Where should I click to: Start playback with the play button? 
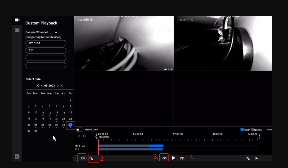click(173, 158)
